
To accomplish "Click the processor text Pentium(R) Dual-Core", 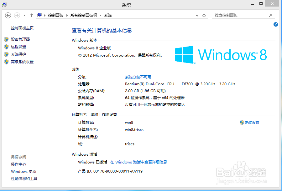I will point(144,84).
